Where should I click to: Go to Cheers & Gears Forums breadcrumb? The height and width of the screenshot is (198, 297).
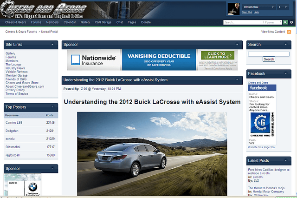pyautogui.click(x=21, y=32)
